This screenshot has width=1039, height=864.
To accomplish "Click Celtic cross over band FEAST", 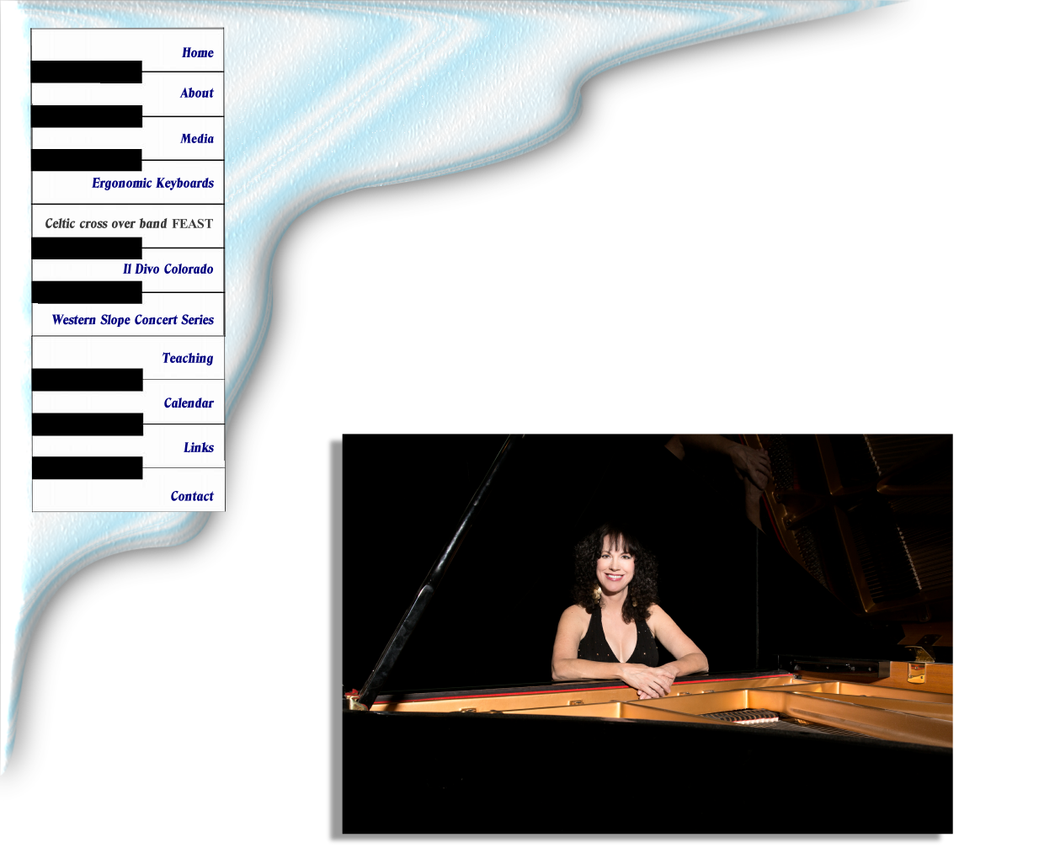I will [129, 224].
